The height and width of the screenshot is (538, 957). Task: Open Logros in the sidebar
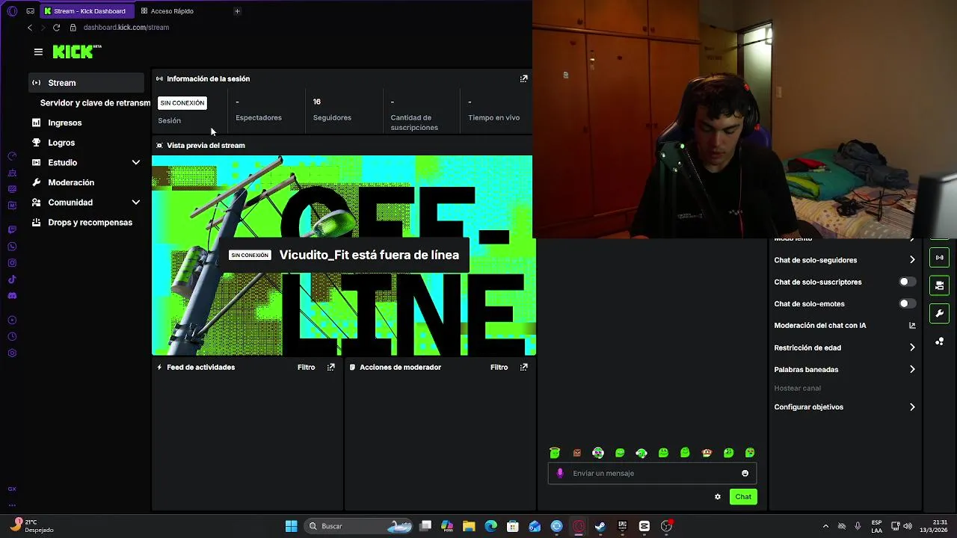(61, 143)
